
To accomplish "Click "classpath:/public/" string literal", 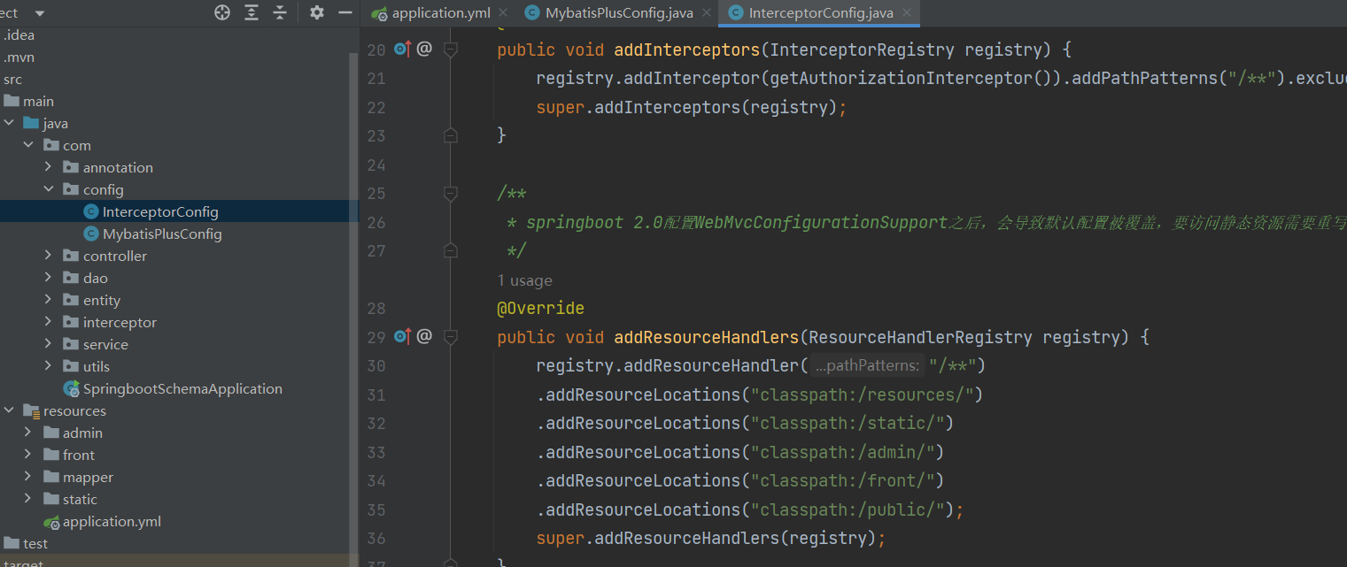I will click(848, 510).
